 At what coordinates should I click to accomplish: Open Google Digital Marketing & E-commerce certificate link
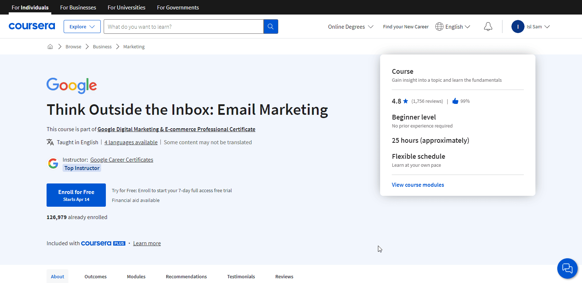(x=176, y=129)
